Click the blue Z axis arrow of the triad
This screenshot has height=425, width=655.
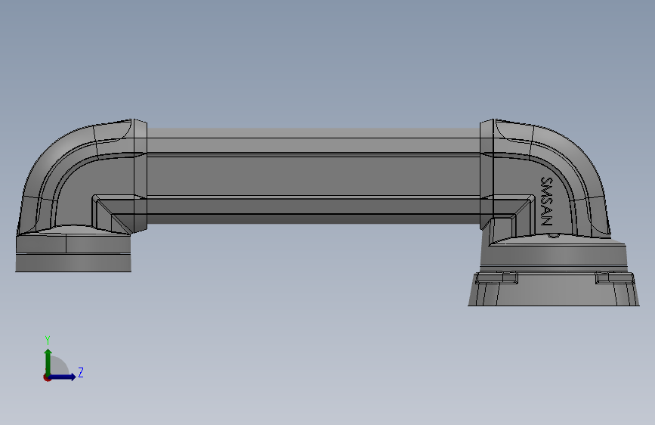62,377
